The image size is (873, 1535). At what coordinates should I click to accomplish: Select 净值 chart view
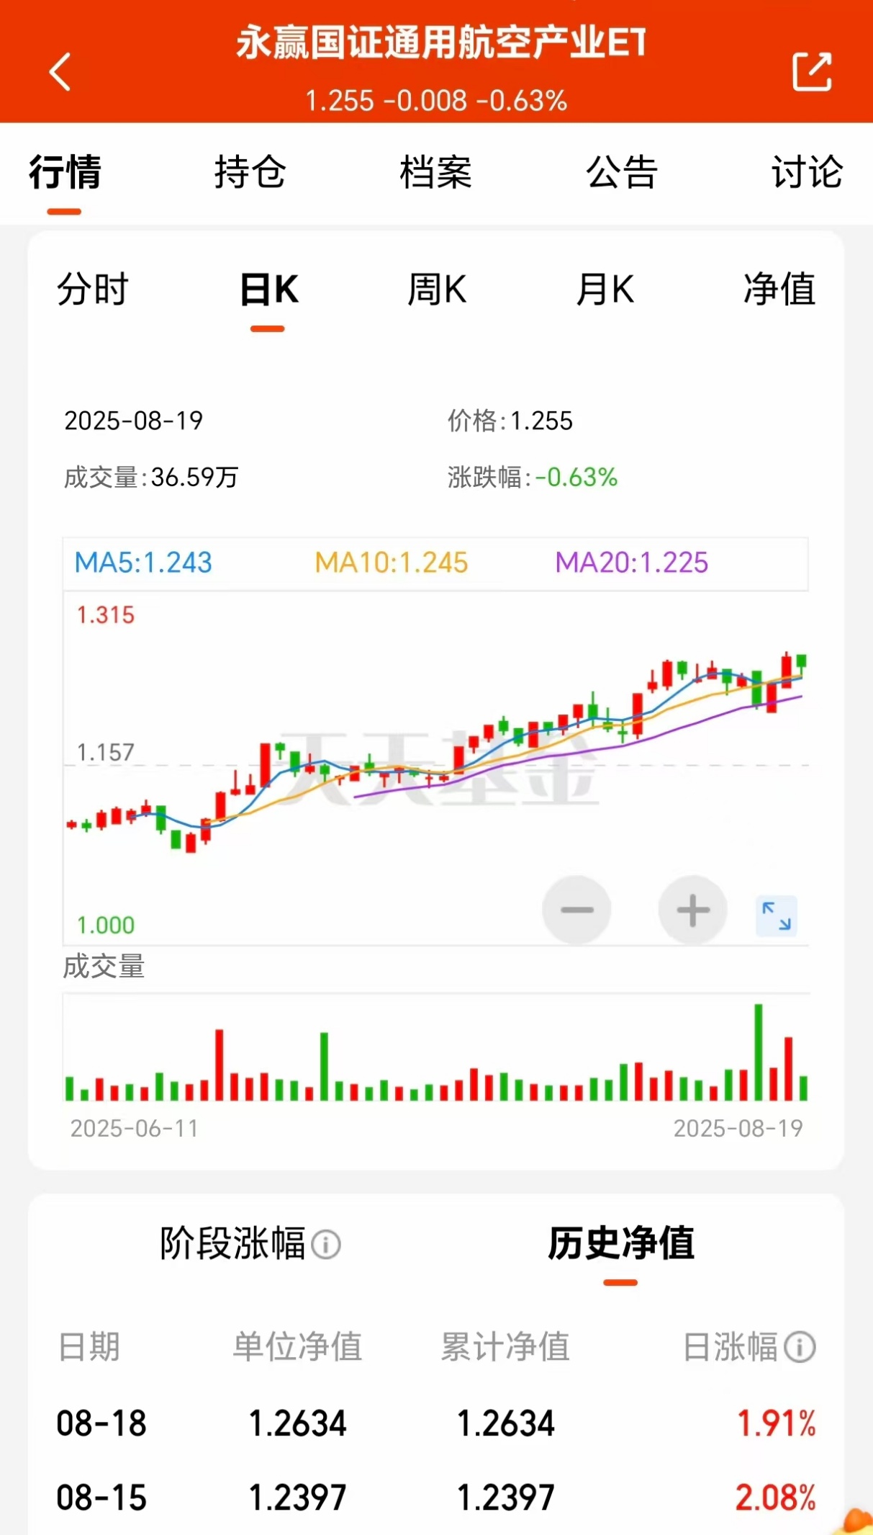779,290
